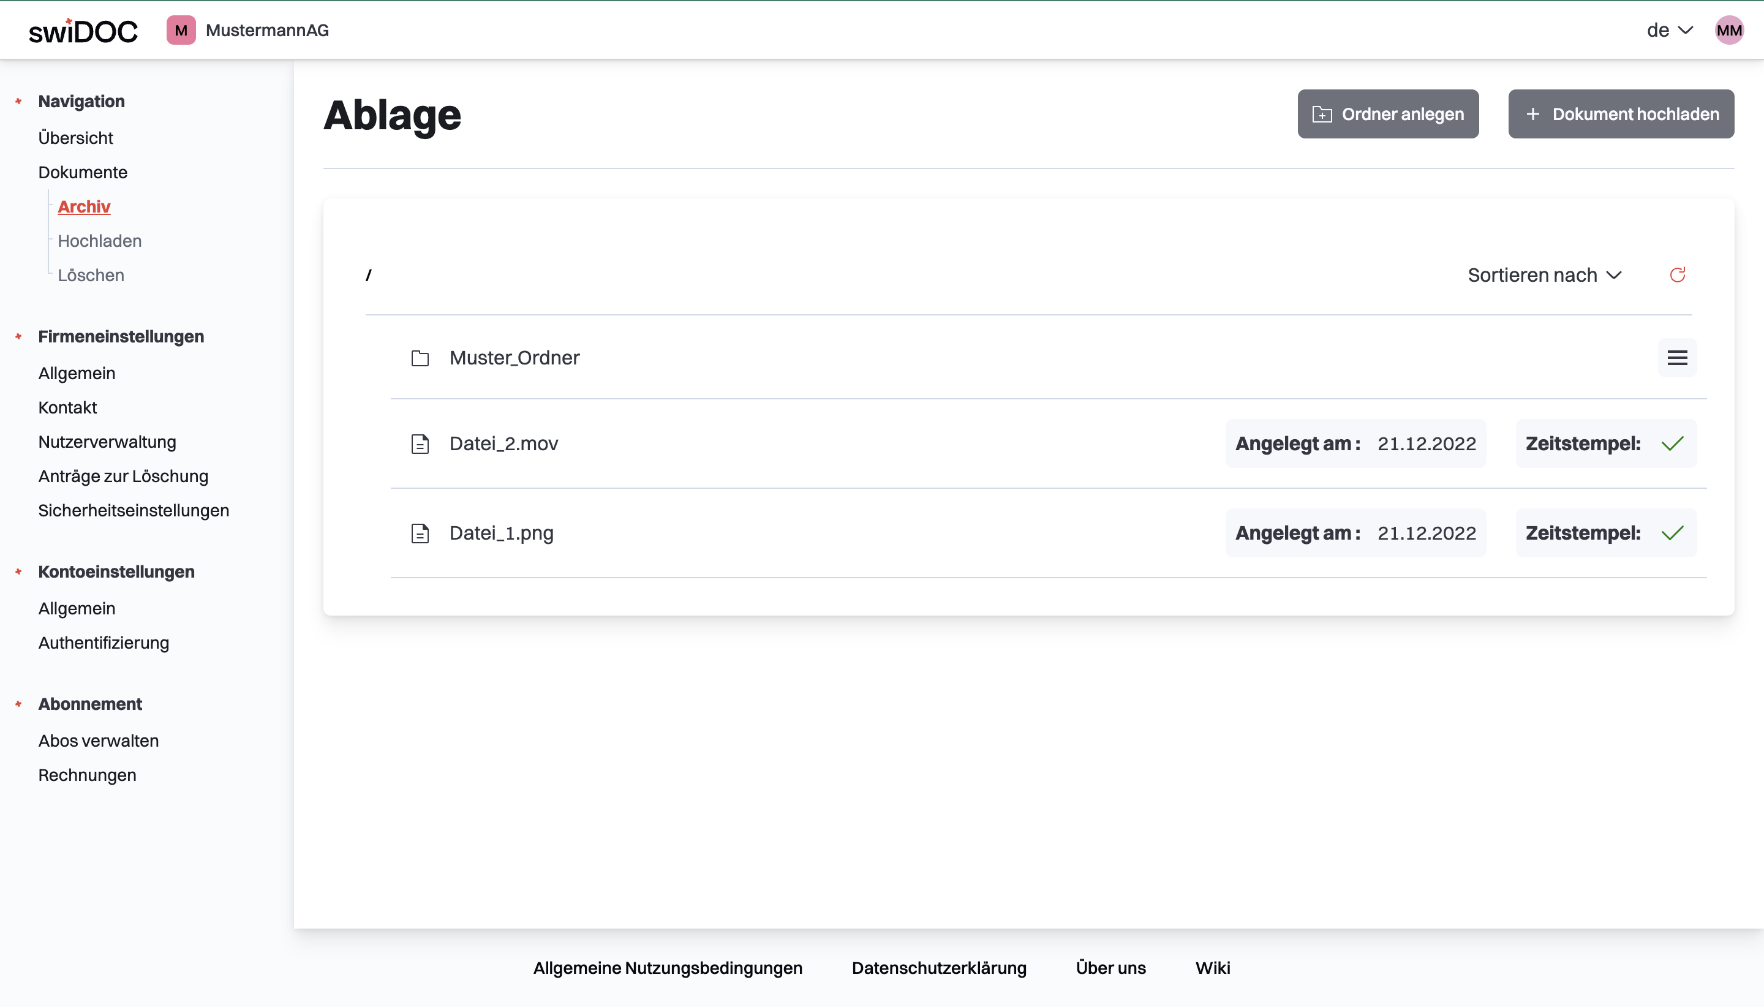Open the hamburger menu for Muster_Ordner

[x=1678, y=358]
